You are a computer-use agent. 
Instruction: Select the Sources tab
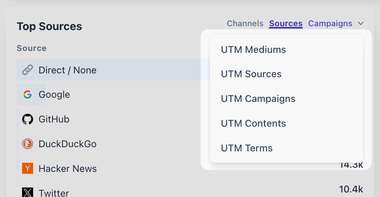click(286, 24)
